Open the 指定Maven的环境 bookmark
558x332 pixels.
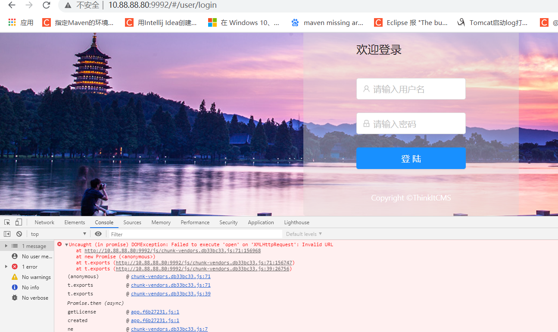78,22
